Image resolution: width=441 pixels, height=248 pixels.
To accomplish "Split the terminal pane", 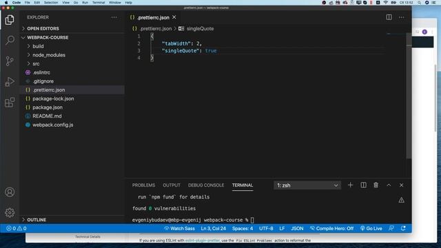I will pos(363,185).
